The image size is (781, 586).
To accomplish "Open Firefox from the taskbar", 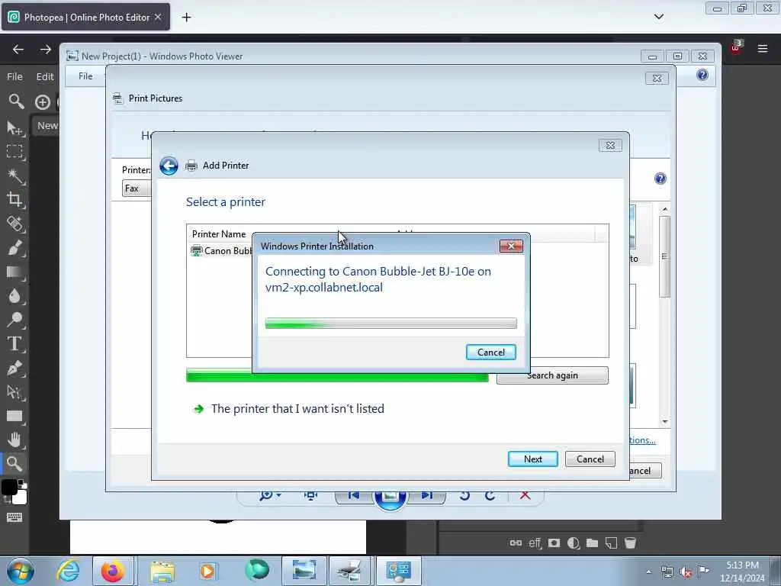I will (x=113, y=571).
